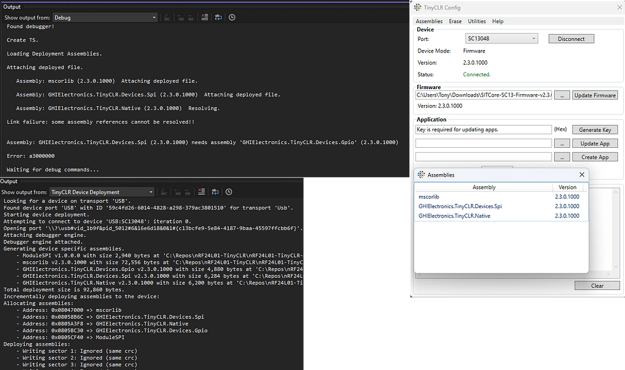
Task: Click the timestamp clock icon in Output toolbar
Action: point(232,17)
